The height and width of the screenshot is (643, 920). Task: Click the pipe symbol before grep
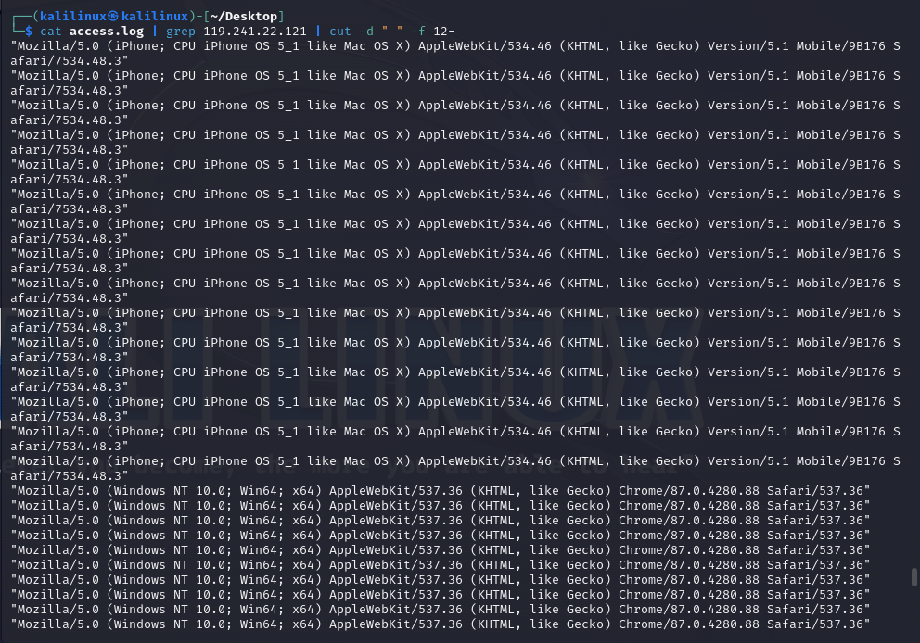(x=154, y=32)
